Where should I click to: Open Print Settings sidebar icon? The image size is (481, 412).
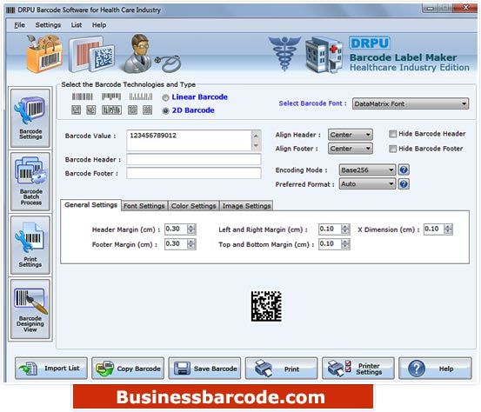(30, 245)
